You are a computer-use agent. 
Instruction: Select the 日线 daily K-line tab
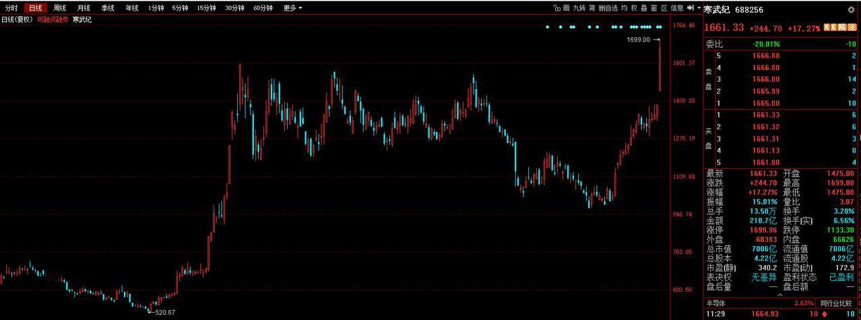(35, 8)
